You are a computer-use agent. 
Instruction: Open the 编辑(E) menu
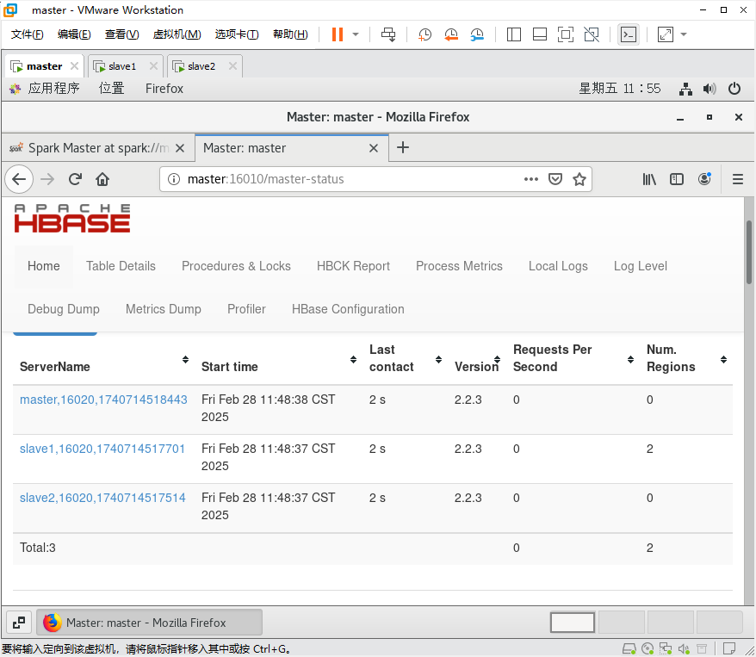coord(74,34)
